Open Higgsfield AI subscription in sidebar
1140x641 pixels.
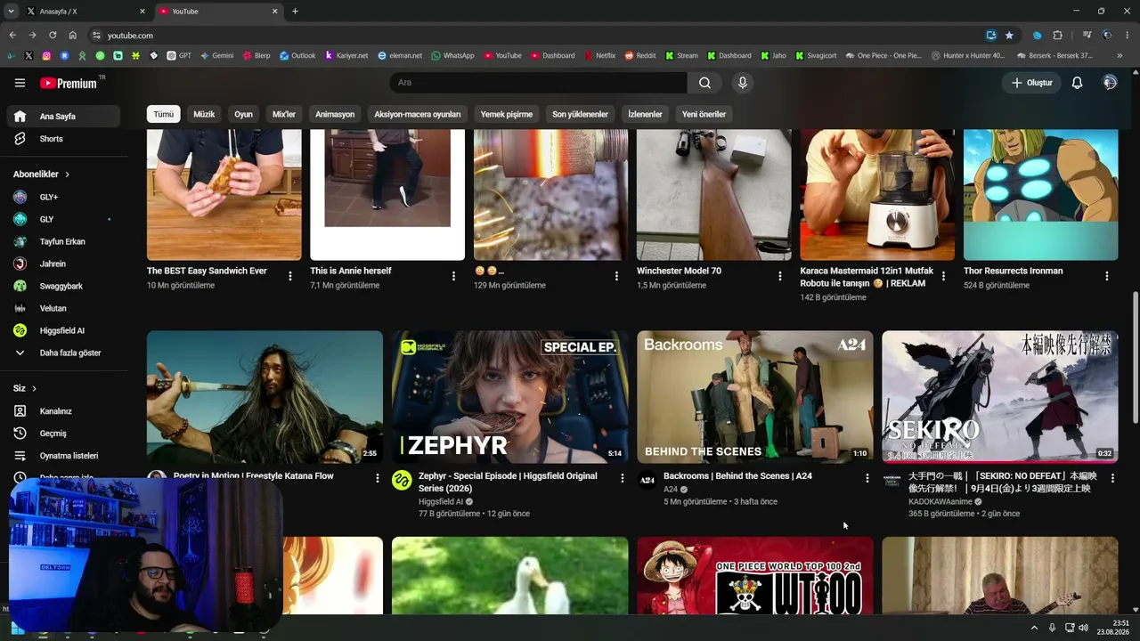63,331
